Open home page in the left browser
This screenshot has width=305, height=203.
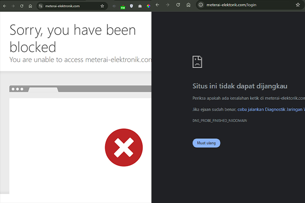tap(30, 6)
